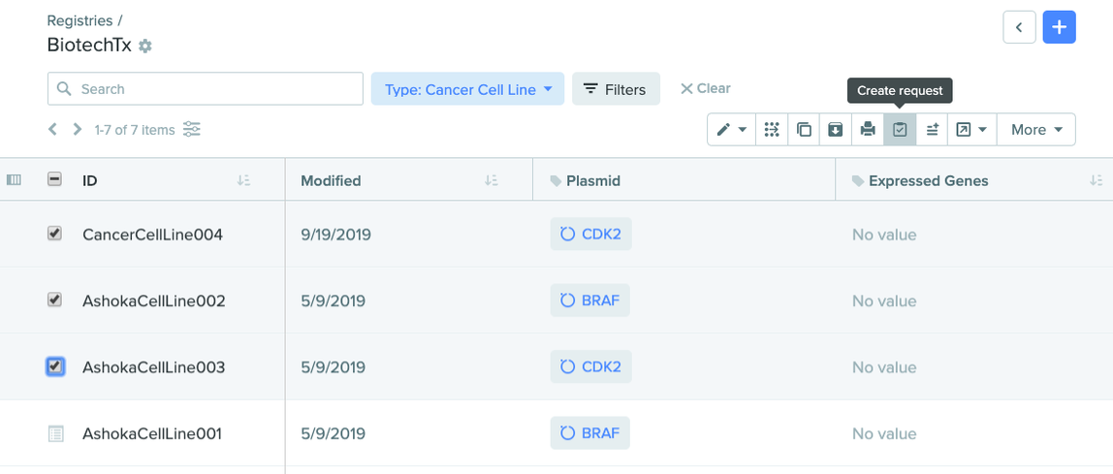
Task: Open BiotechTx registry settings gear
Action: point(145,47)
